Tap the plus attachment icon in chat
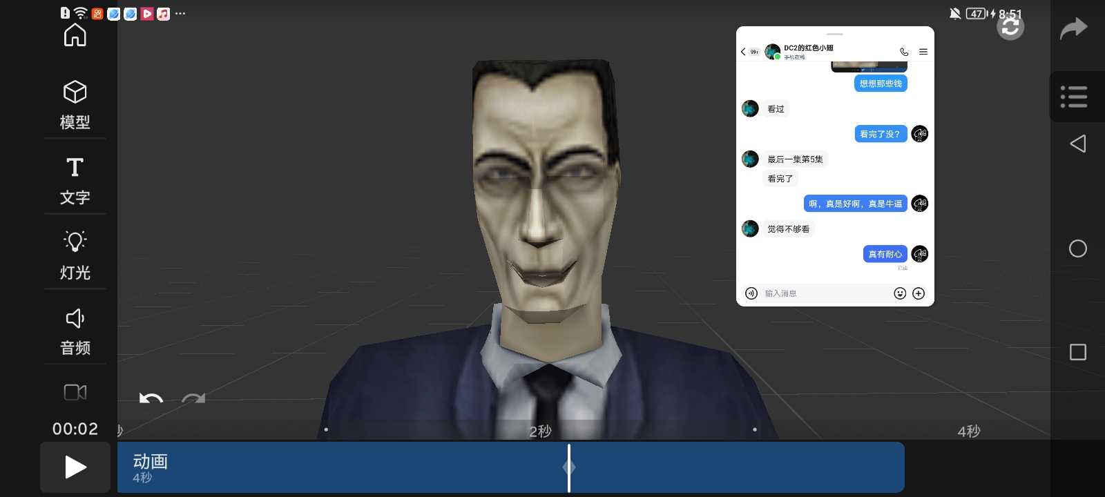1105x497 pixels. (919, 293)
